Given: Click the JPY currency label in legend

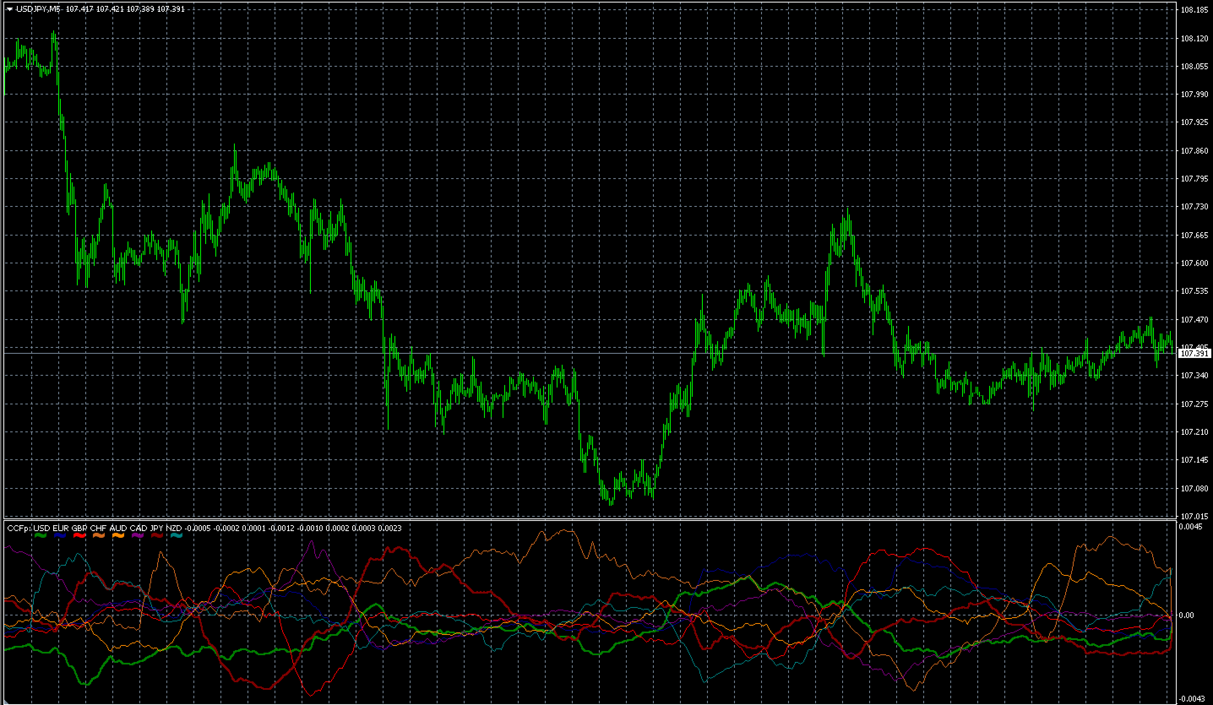Looking at the screenshot, I should 156,528.
